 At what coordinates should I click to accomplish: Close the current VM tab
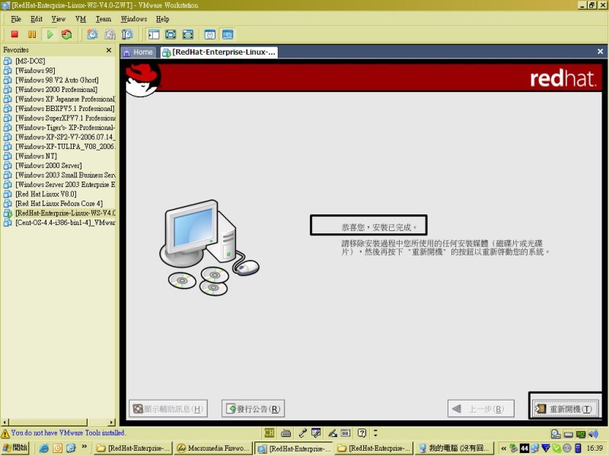click(600, 51)
